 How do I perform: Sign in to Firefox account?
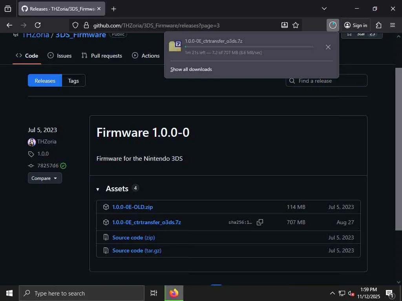[356, 25]
